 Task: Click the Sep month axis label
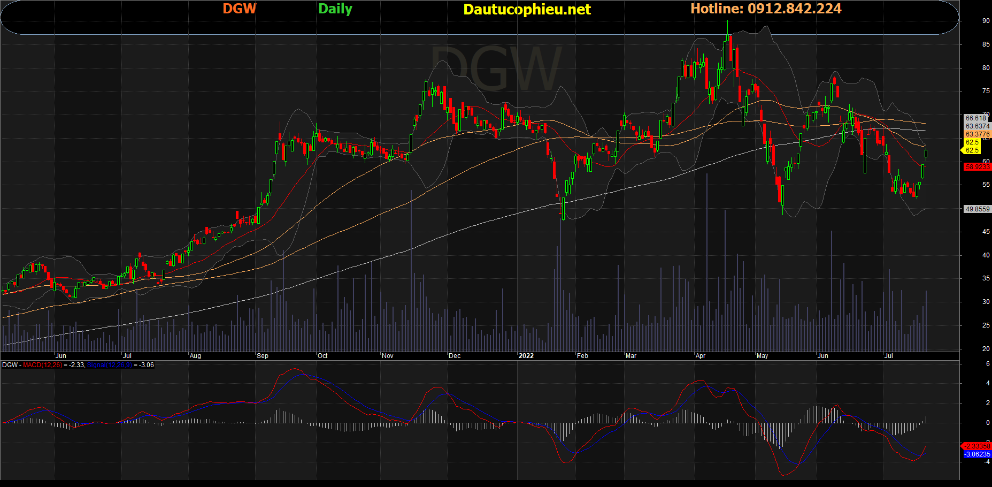tap(263, 356)
